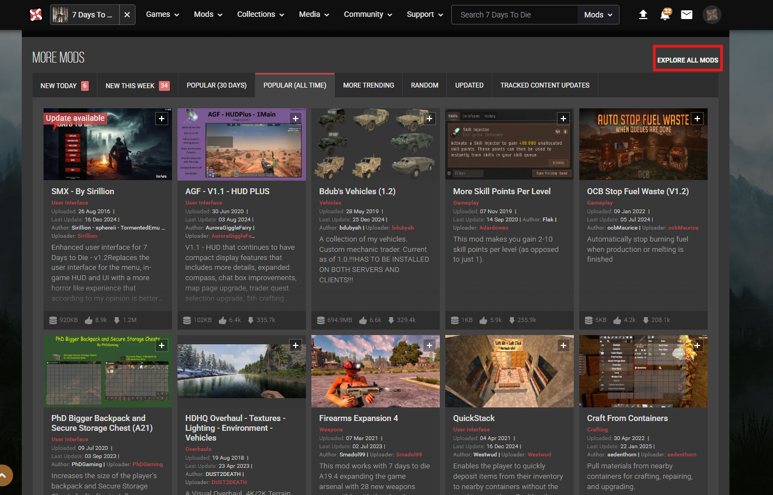Click the 7 Days To Die game icon
773x495 pixels.
pos(60,15)
